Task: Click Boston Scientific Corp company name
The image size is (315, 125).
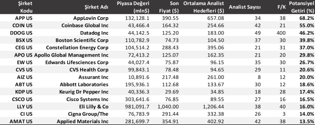Action: click(x=82, y=40)
